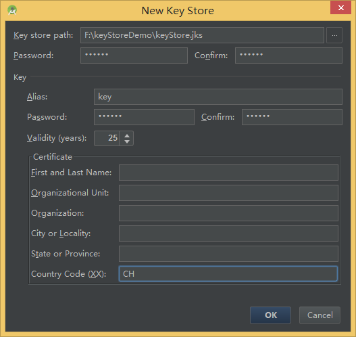Focus the Key store path field
The image size is (356, 337).
202,35
